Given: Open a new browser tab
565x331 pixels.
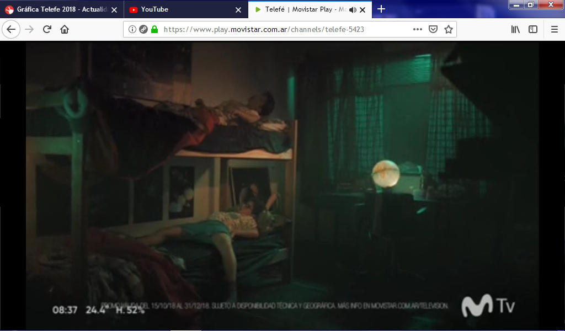Looking at the screenshot, I should [381, 9].
